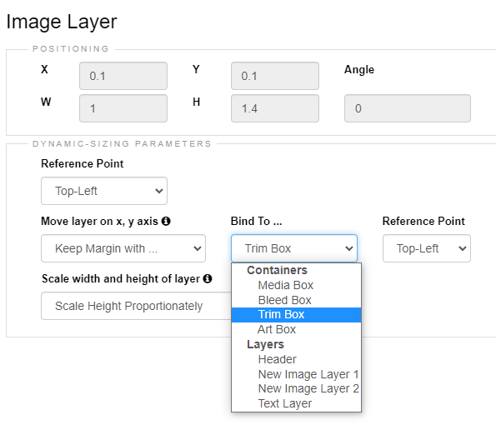Image resolution: width=496 pixels, height=430 pixels.
Task: Click the W width input field
Action: [123, 108]
